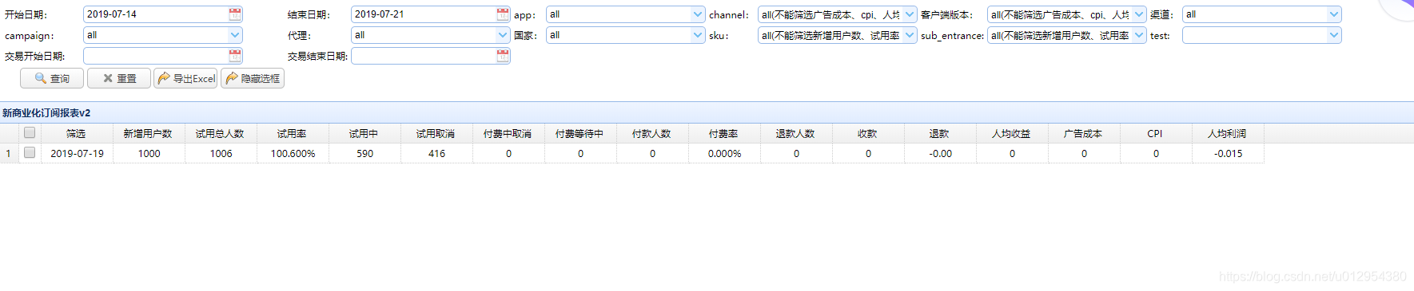The width and height of the screenshot is (1414, 291).
Task: Select the 0.000% cell
Action: tap(724, 153)
